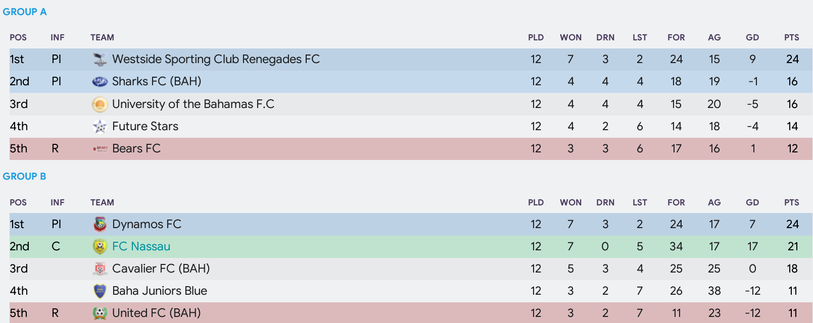Viewport: 813px width, 323px height.
Task: Open the FC Nassau team link
Action: [x=141, y=246]
